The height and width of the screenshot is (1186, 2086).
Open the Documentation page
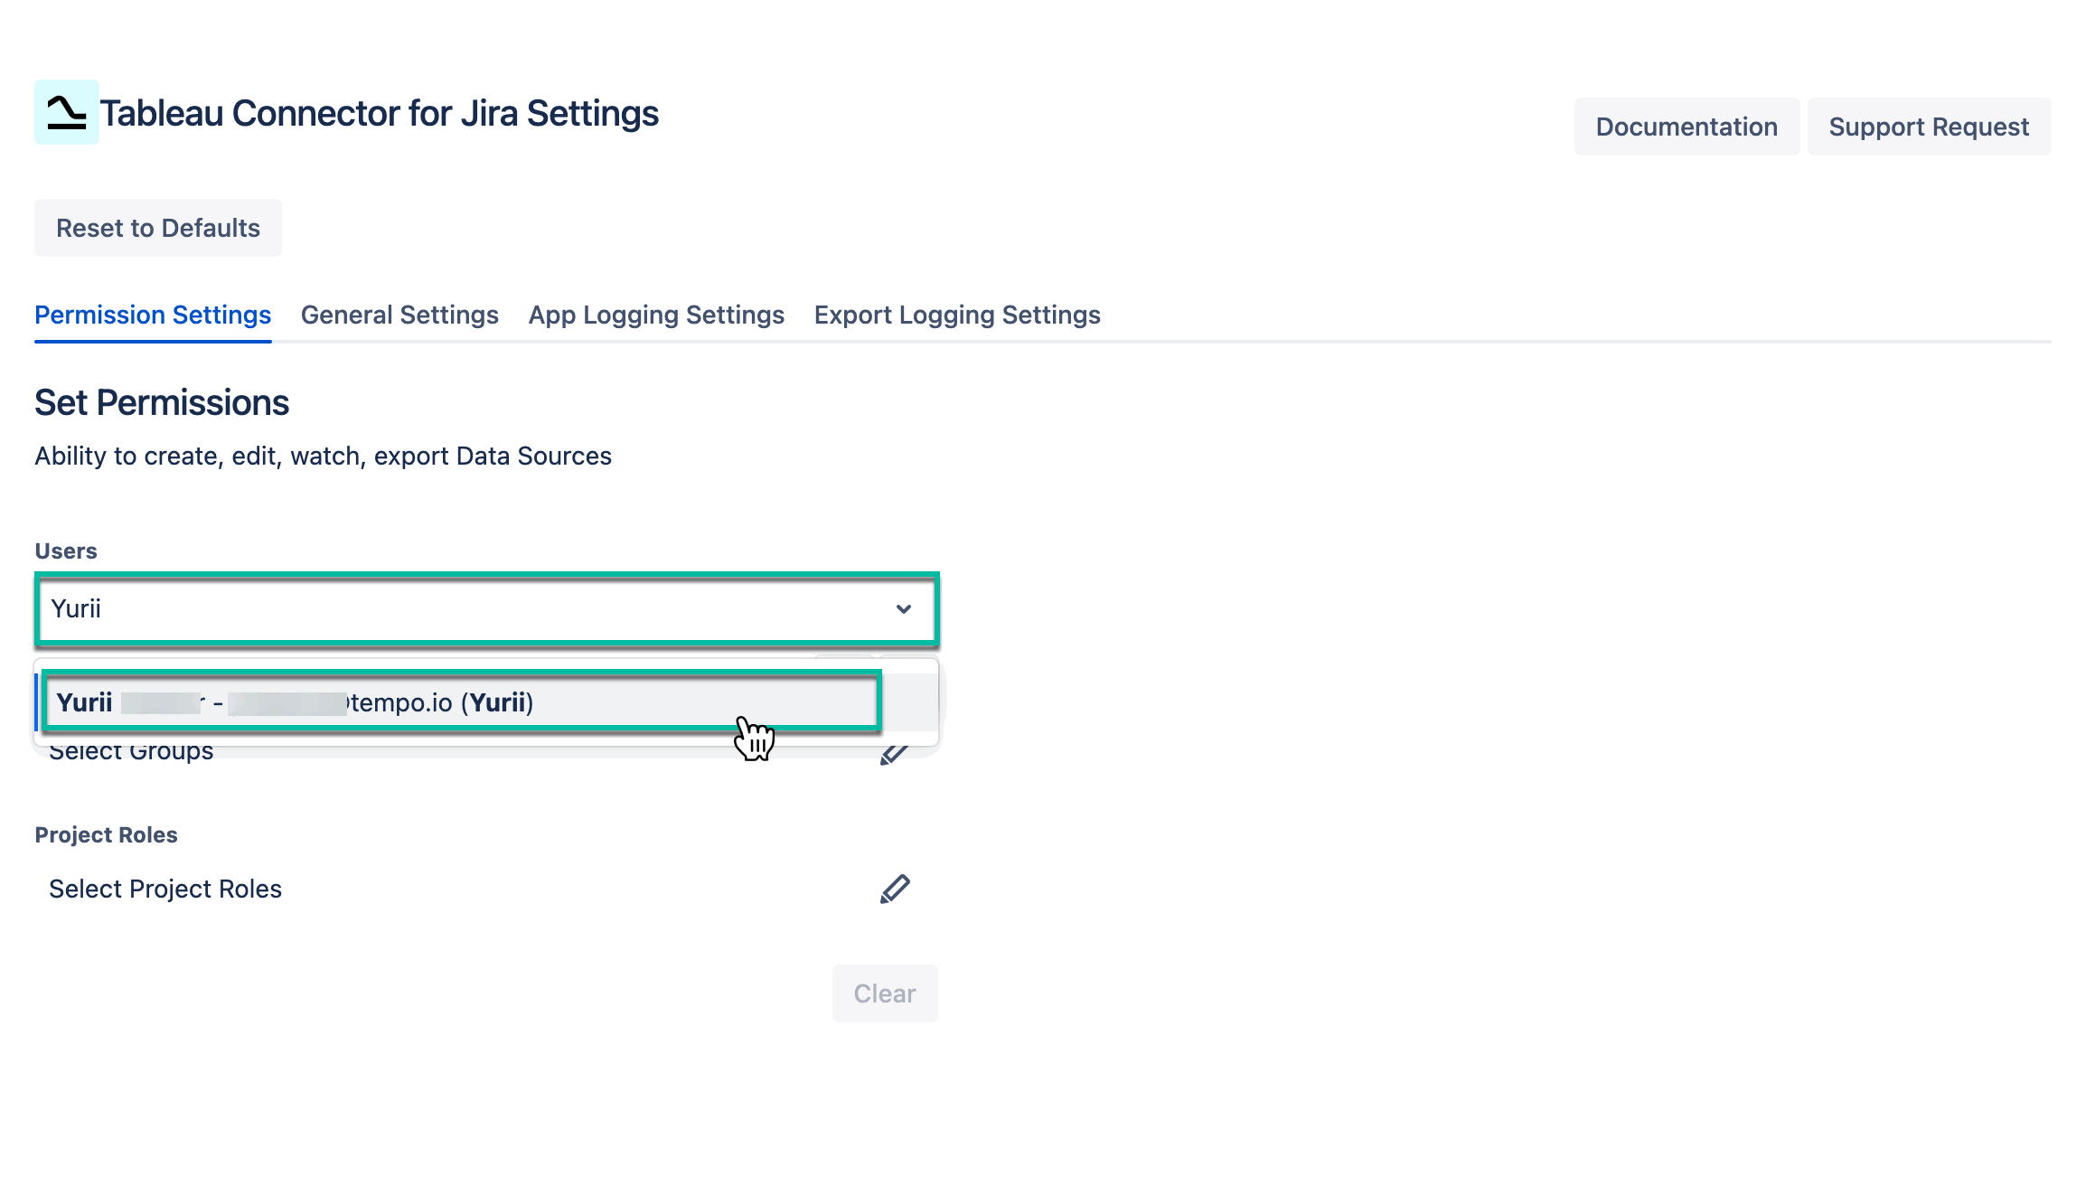pyautogui.click(x=1686, y=127)
